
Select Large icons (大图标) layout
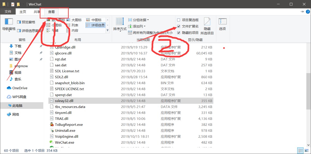point(74,20)
